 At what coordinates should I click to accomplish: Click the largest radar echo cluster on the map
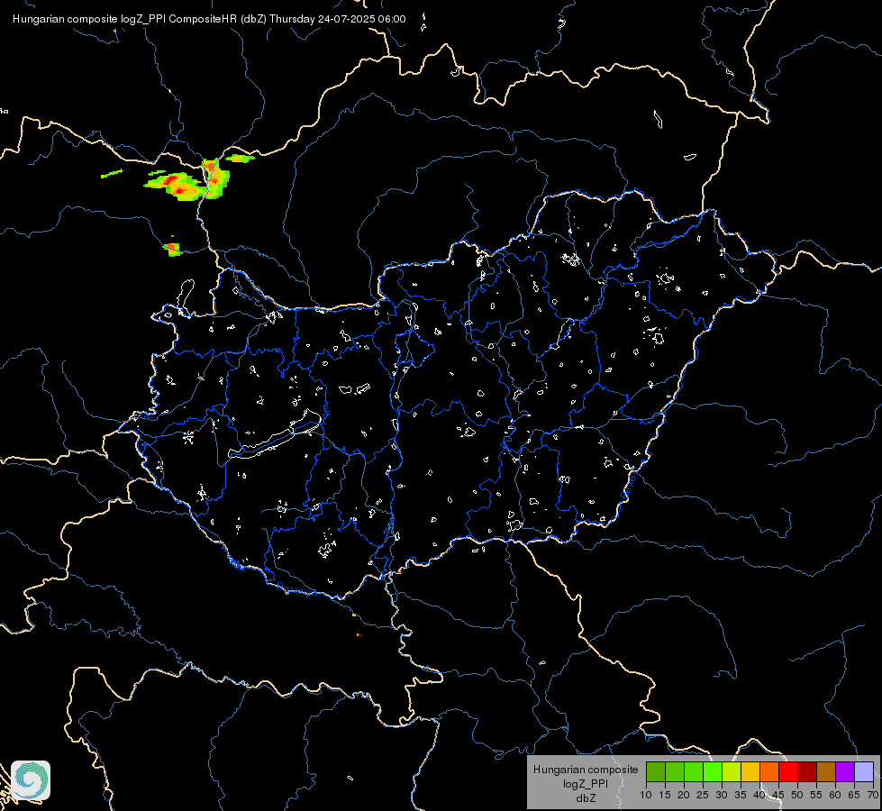(188, 181)
